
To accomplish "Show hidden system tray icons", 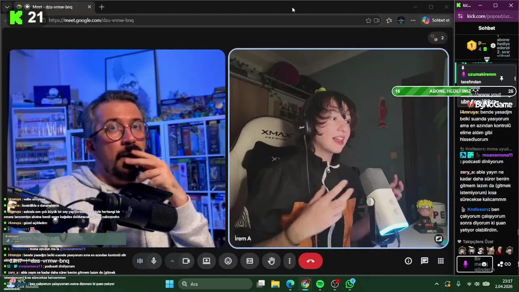I will (437, 284).
